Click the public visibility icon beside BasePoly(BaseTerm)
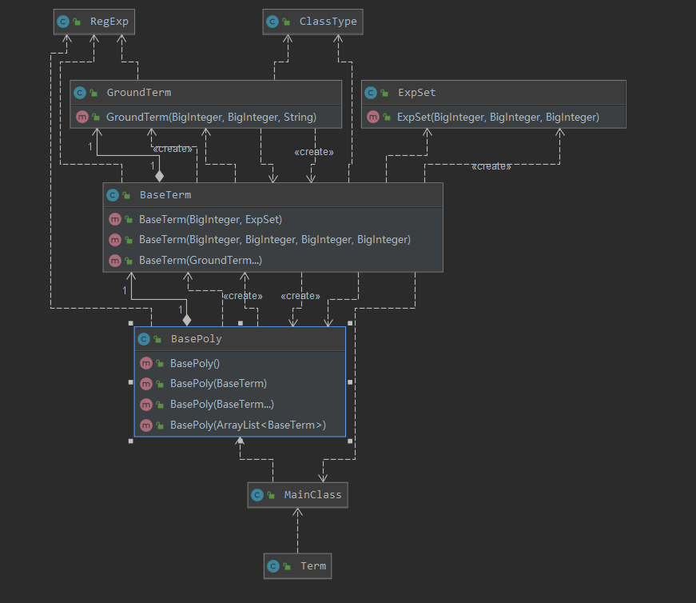This screenshot has width=696, height=603. click(x=161, y=384)
